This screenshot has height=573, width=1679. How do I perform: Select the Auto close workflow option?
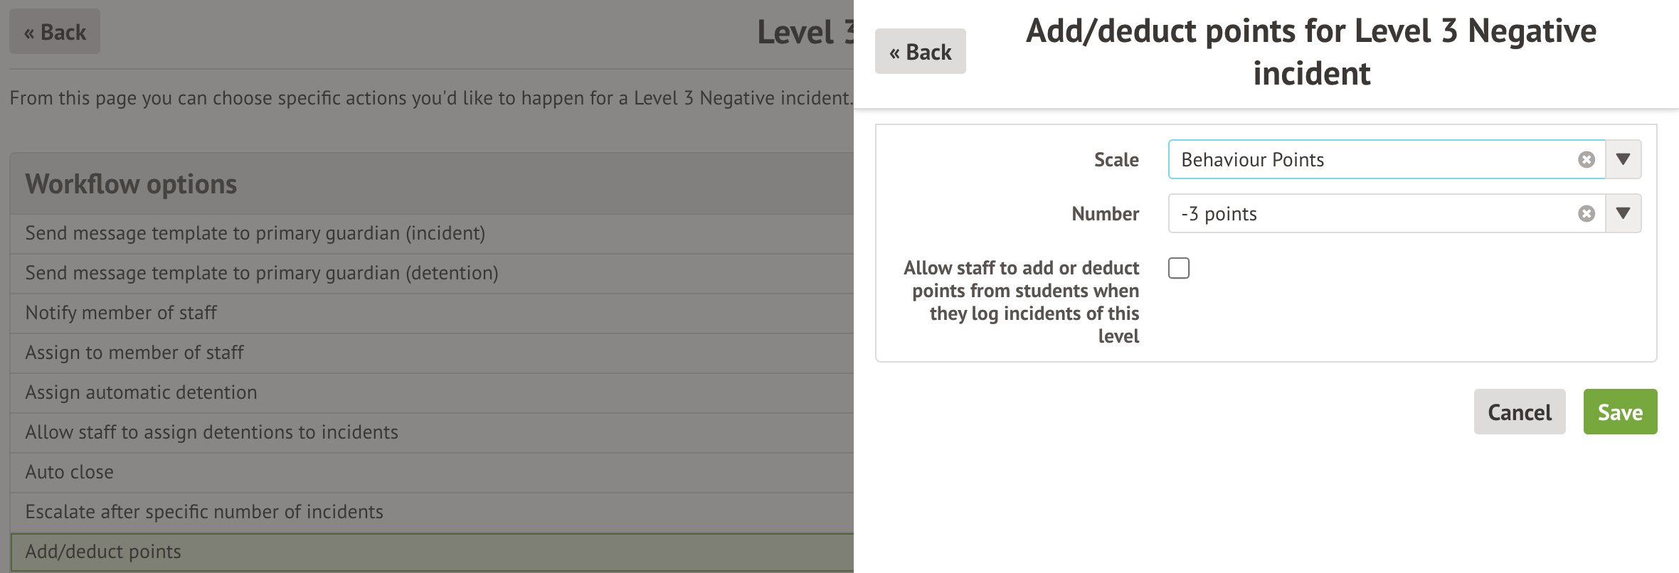[70, 473]
